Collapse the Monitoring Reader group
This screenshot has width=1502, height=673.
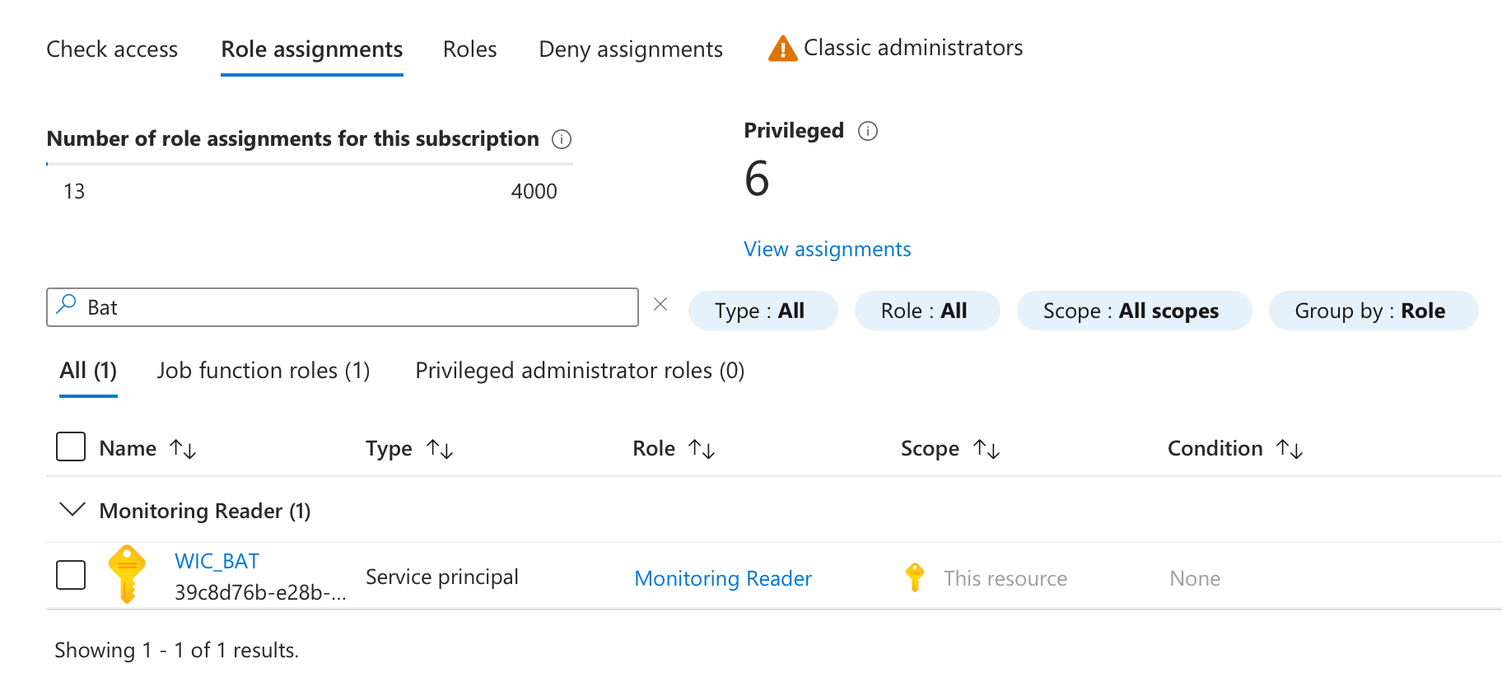72,510
